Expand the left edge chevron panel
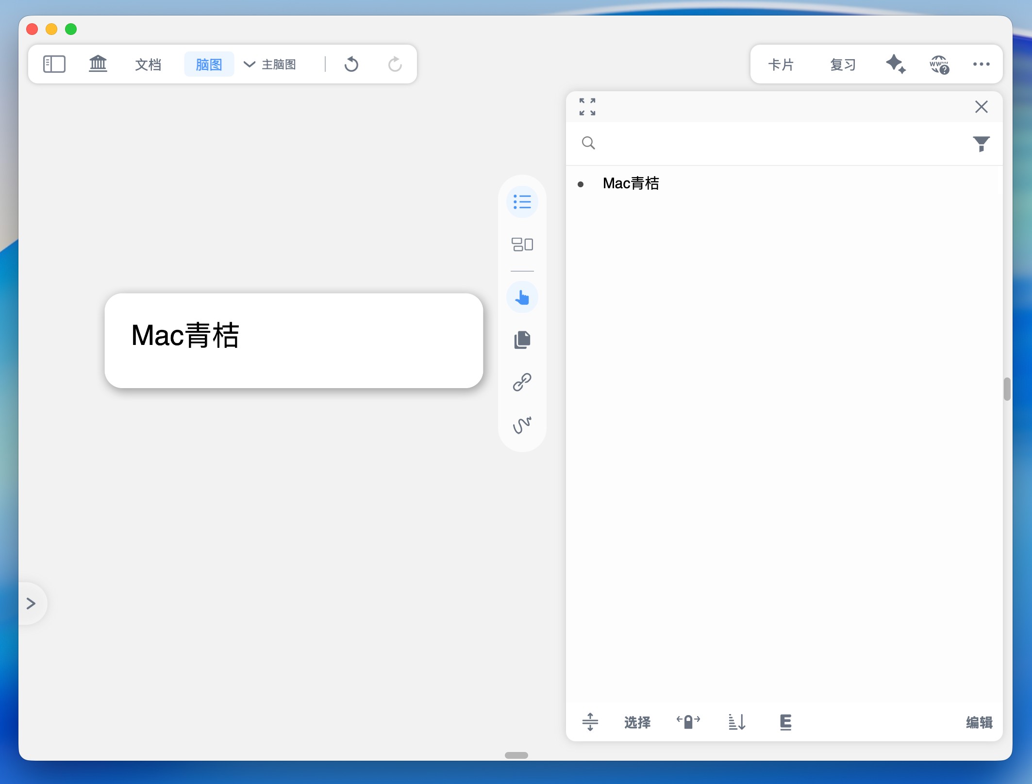Image resolution: width=1032 pixels, height=784 pixels. tap(31, 604)
